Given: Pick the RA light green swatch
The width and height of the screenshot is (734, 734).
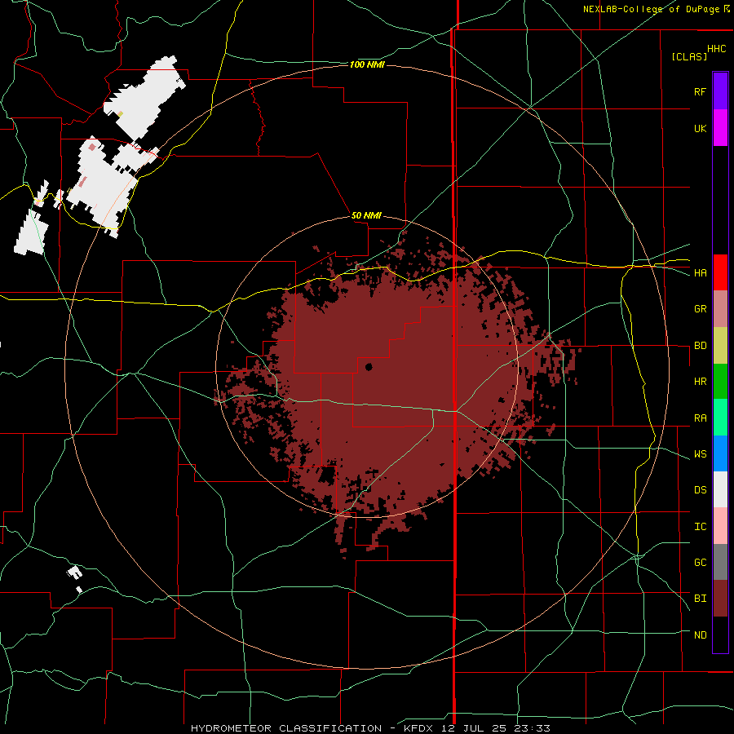Looking at the screenshot, I should click(x=720, y=418).
